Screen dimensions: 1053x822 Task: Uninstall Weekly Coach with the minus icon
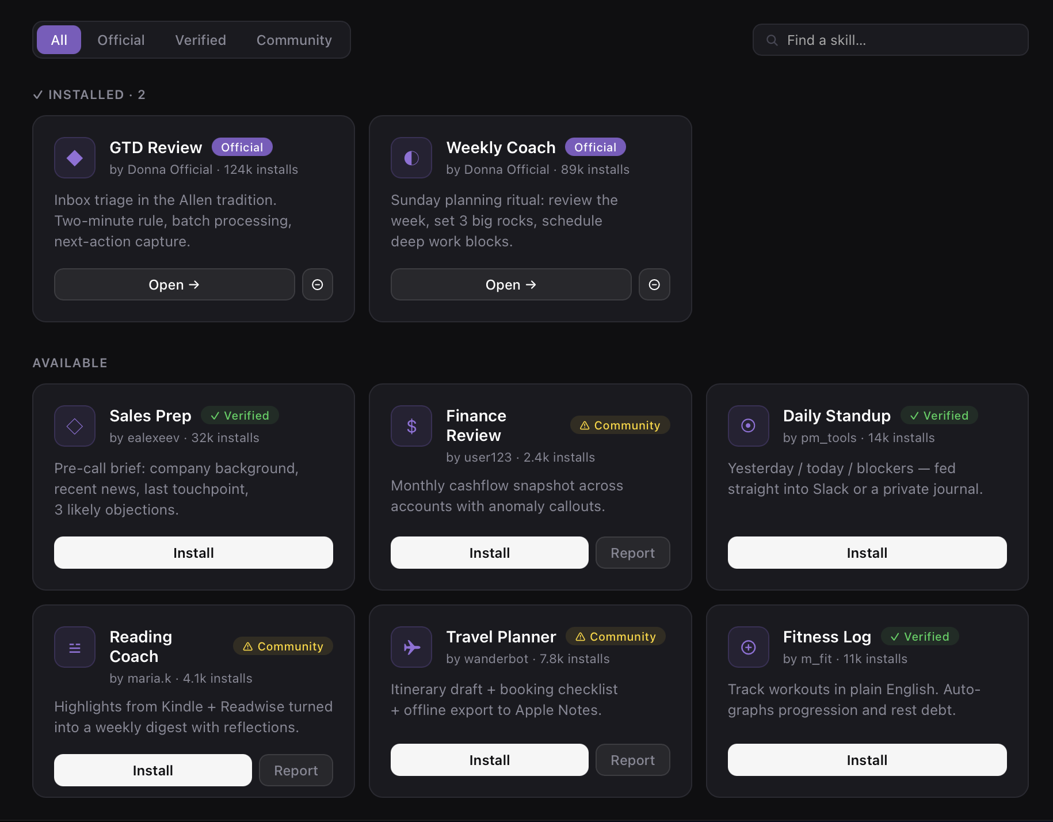(654, 284)
